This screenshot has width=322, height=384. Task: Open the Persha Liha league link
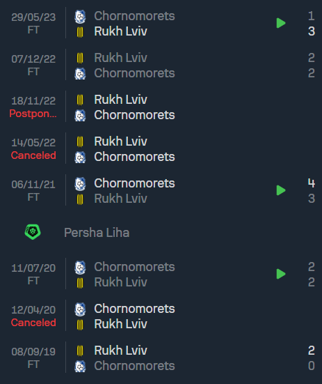(x=97, y=232)
